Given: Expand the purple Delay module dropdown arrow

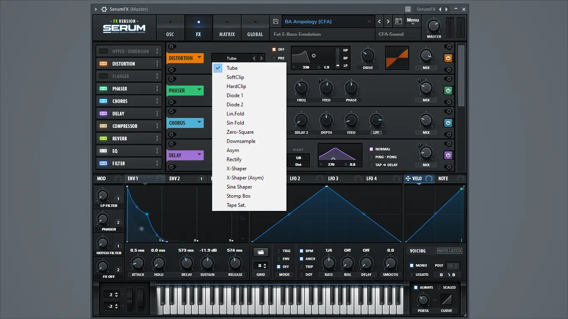Looking at the screenshot, I should point(200,155).
